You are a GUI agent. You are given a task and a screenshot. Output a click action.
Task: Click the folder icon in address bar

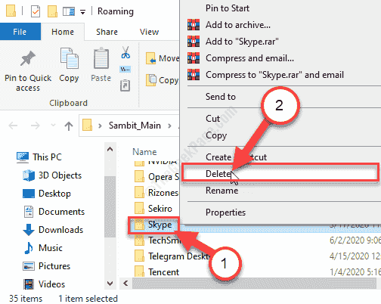87,125
